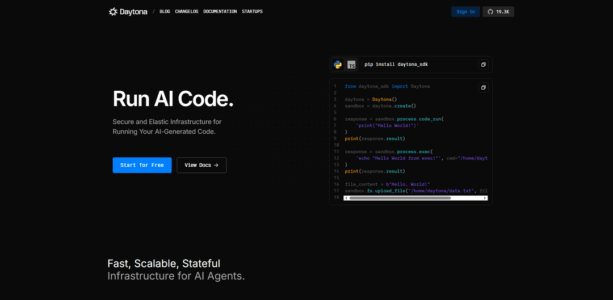Open the BLOG nav link
Image resolution: width=613 pixels, height=300 pixels.
(x=165, y=12)
